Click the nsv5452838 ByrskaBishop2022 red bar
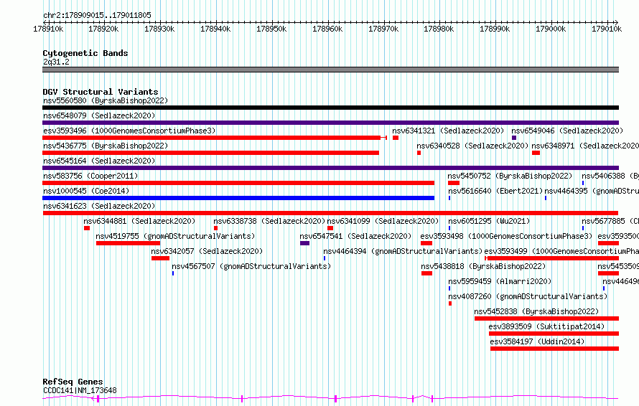This screenshot has width=639, height=406. (x=546, y=318)
